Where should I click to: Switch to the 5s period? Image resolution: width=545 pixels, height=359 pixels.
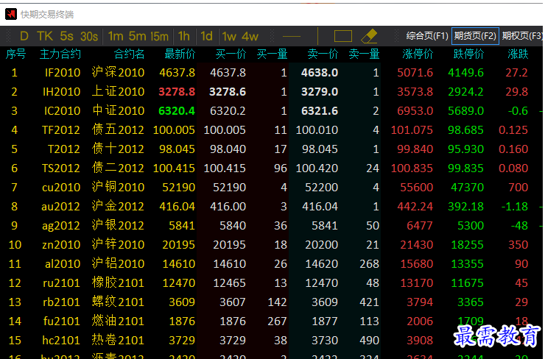(67, 36)
